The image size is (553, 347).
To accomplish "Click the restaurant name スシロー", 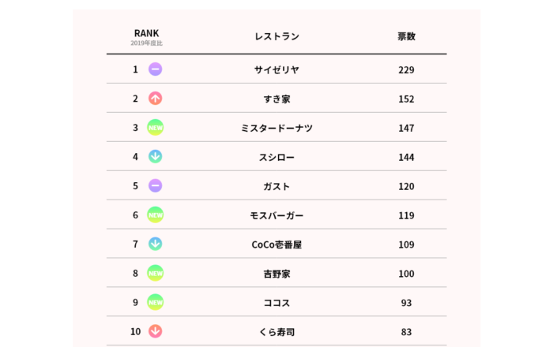I will [x=276, y=158].
